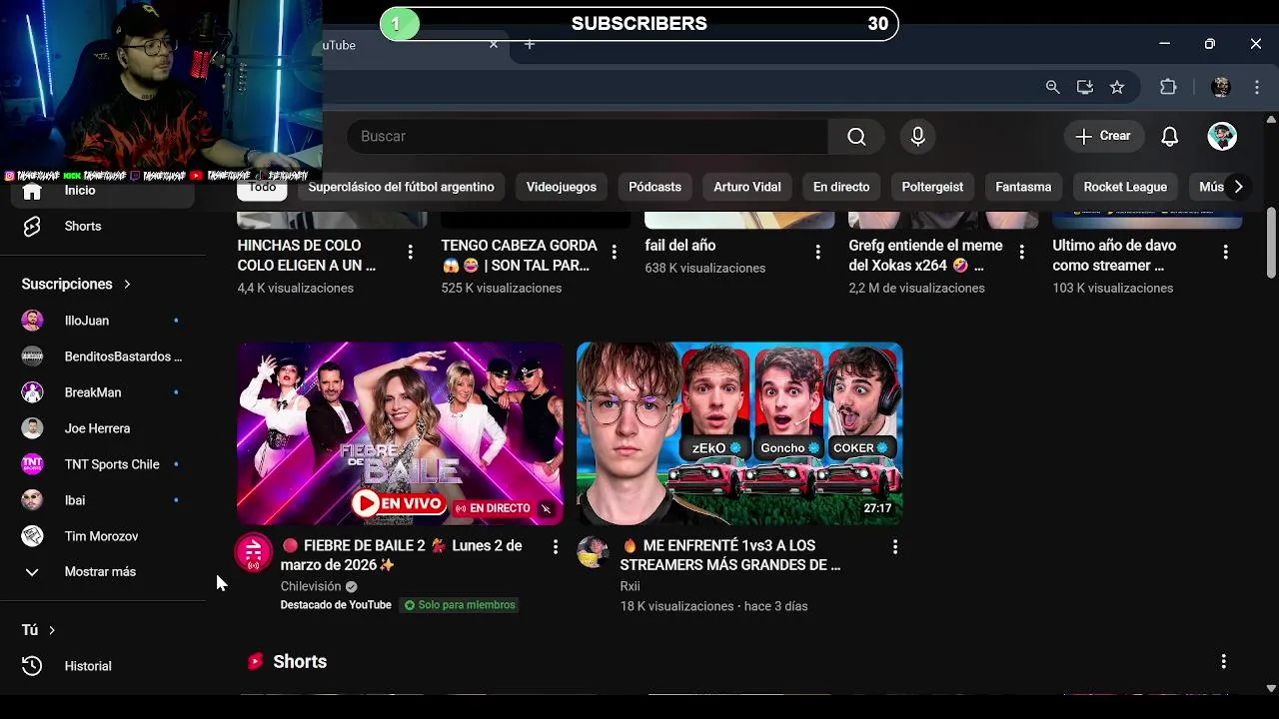The width and height of the screenshot is (1279, 719).
Task: Click the YouTube search magnifier button
Action: tap(856, 137)
